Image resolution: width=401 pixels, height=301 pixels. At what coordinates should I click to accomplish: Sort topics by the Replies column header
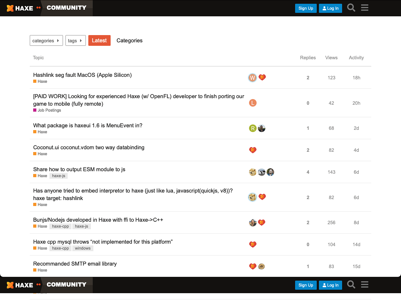(308, 58)
